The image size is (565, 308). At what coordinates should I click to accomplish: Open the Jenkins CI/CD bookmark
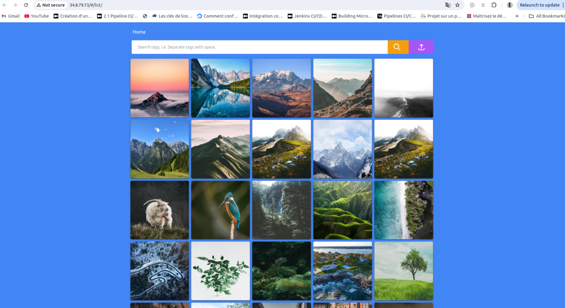click(x=307, y=16)
